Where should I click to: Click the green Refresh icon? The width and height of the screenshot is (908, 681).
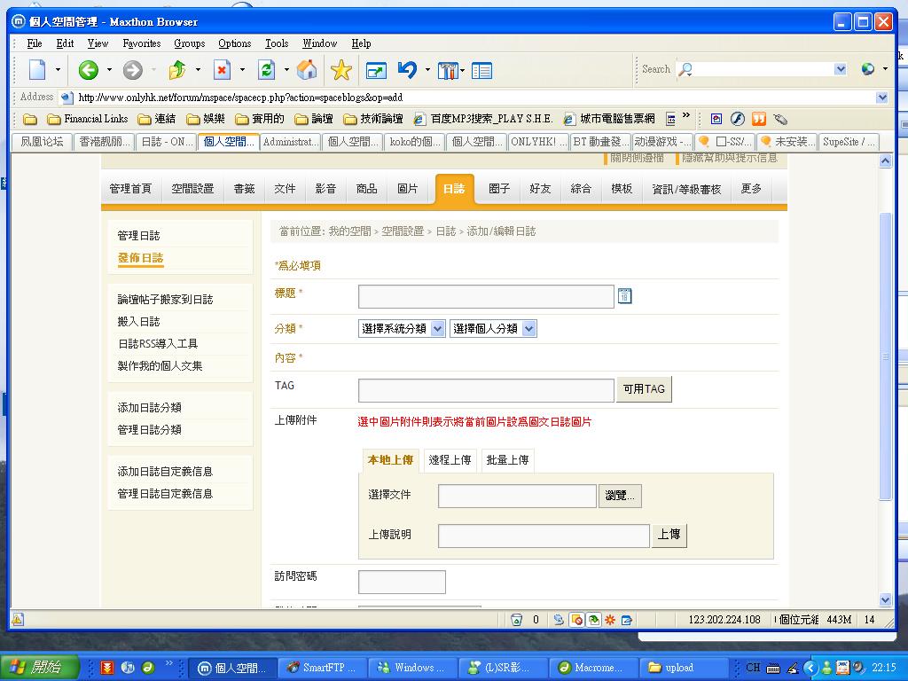click(x=266, y=70)
